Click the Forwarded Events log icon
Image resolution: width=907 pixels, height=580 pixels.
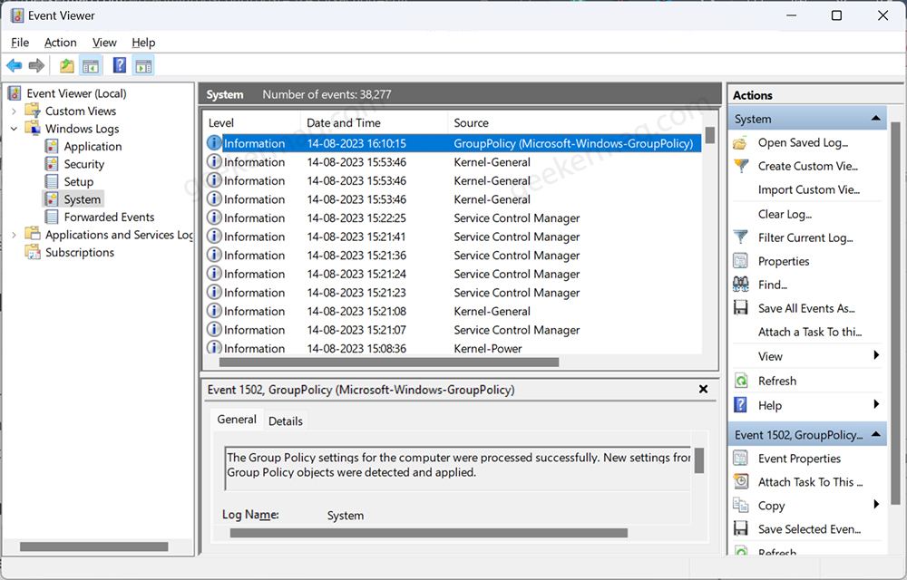[52, 217]
